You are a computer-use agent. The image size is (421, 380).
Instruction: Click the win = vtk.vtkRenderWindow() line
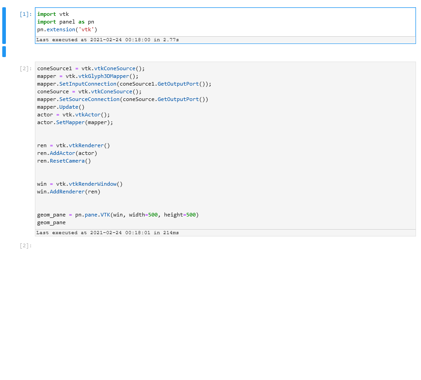(78, 184)
